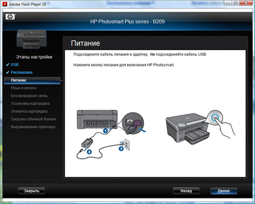Open the Беспроводная связь step
The width and height of the screenshot is (255, 204).
coord(29,96)
